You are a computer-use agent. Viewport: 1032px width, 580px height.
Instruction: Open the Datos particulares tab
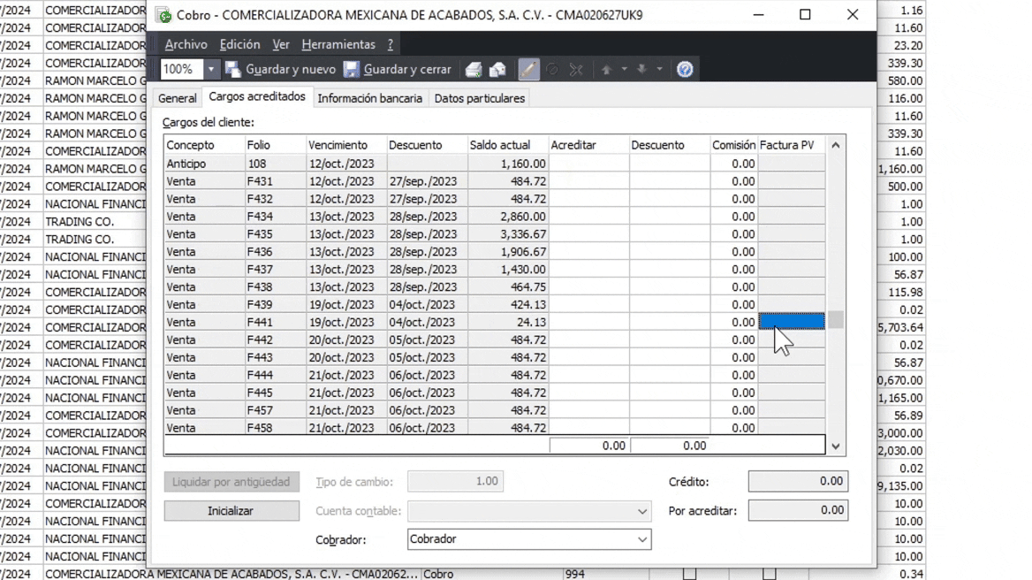click(x=480, y=98)
